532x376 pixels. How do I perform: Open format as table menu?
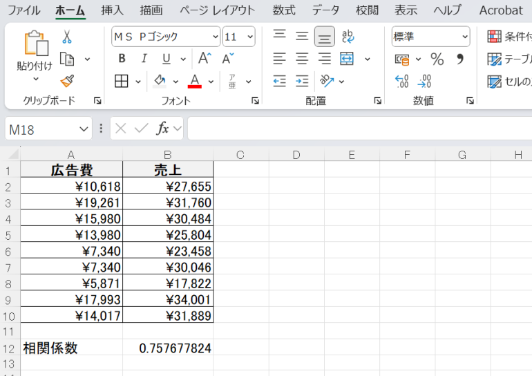509,59
